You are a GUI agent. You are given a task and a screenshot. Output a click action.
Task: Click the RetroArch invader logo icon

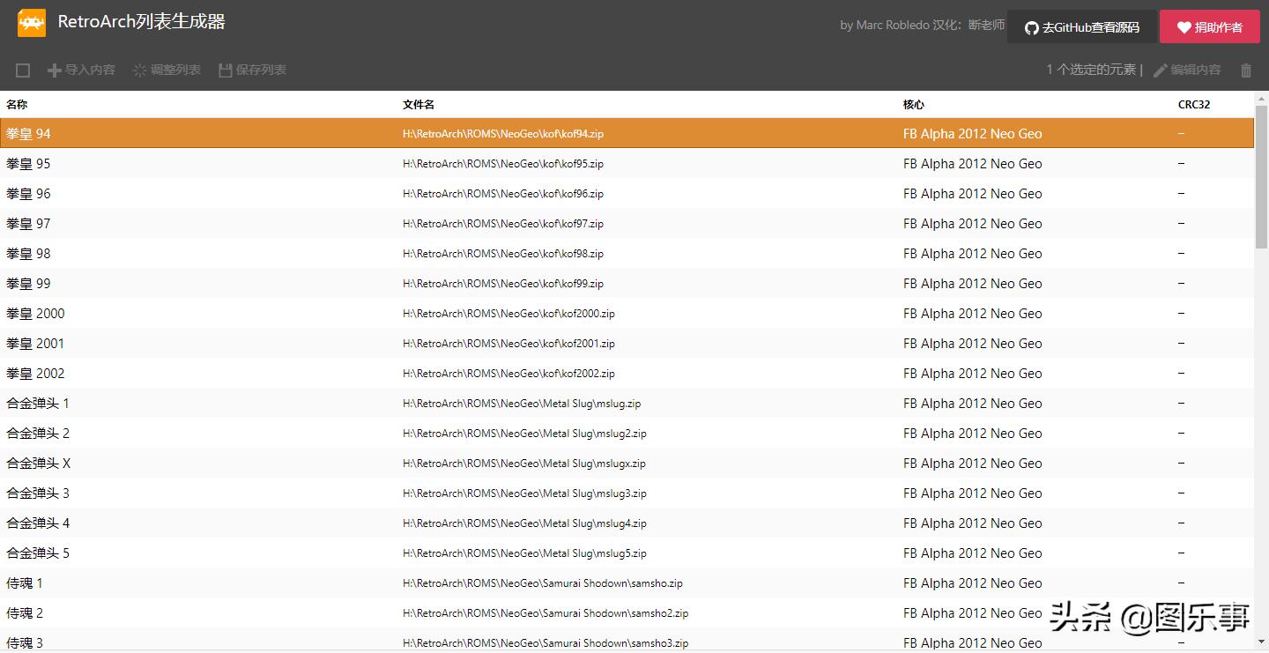click(32, 23)
